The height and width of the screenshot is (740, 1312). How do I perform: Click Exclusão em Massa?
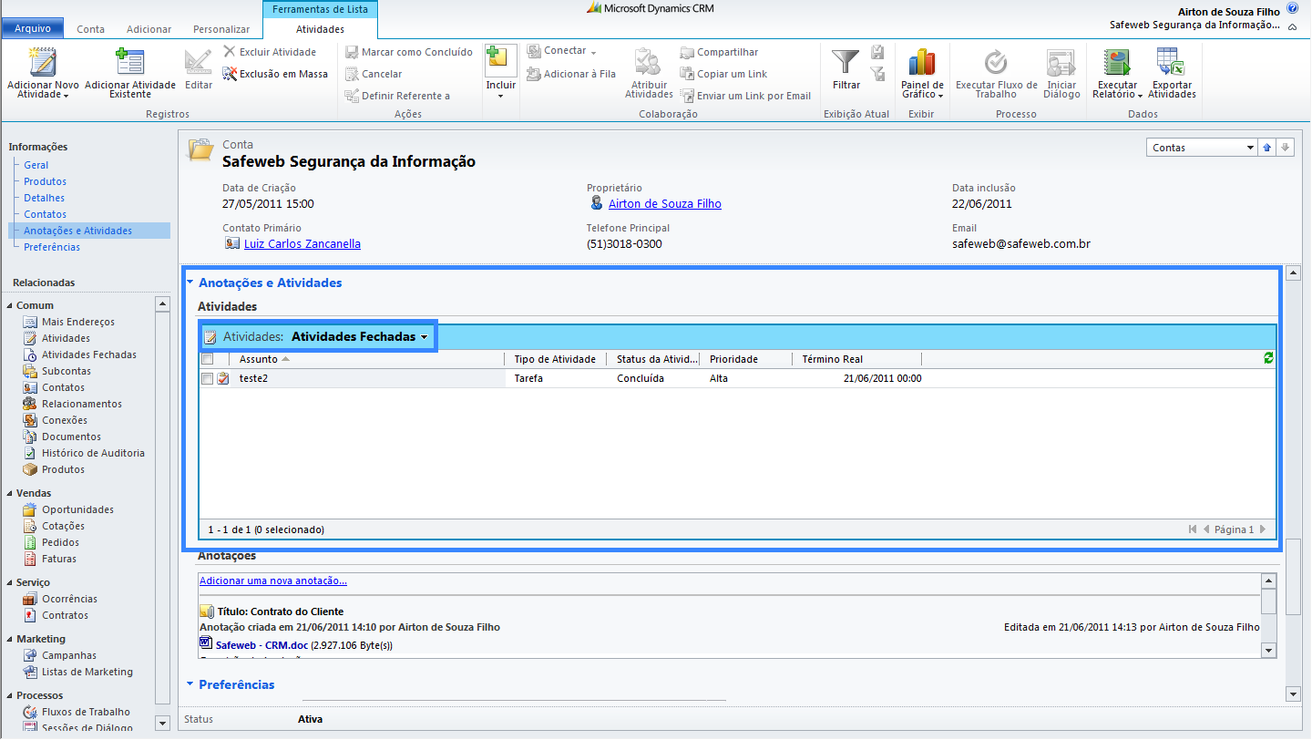pos(275,74)
